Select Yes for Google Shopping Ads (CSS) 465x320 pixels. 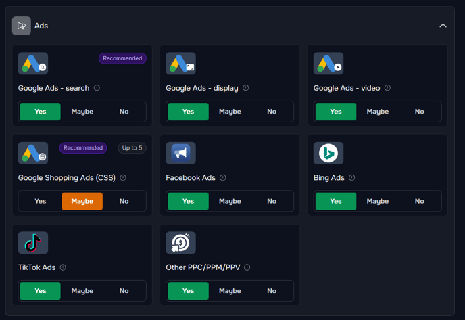(x=41, y=201)
